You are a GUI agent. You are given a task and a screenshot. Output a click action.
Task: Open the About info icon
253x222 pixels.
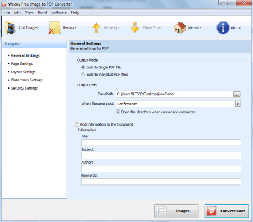click(x=223, y=27)
